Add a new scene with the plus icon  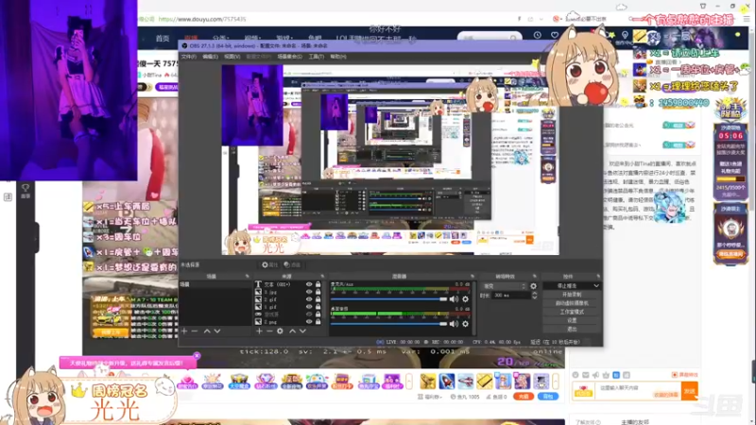[x=184, y=331]
